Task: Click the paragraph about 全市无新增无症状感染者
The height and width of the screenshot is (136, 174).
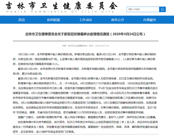Action: [x=86, y=78]
